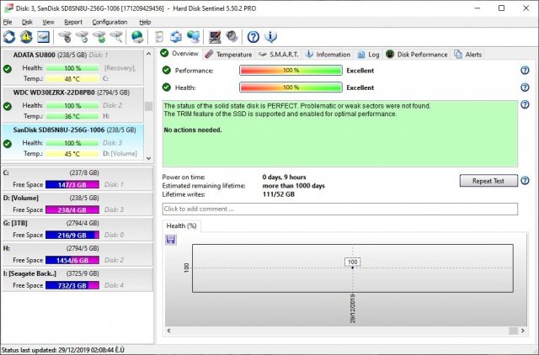Open the Report menu
Image resolution: width=539 pixels, height=355 pixels.
coord(73,22)
